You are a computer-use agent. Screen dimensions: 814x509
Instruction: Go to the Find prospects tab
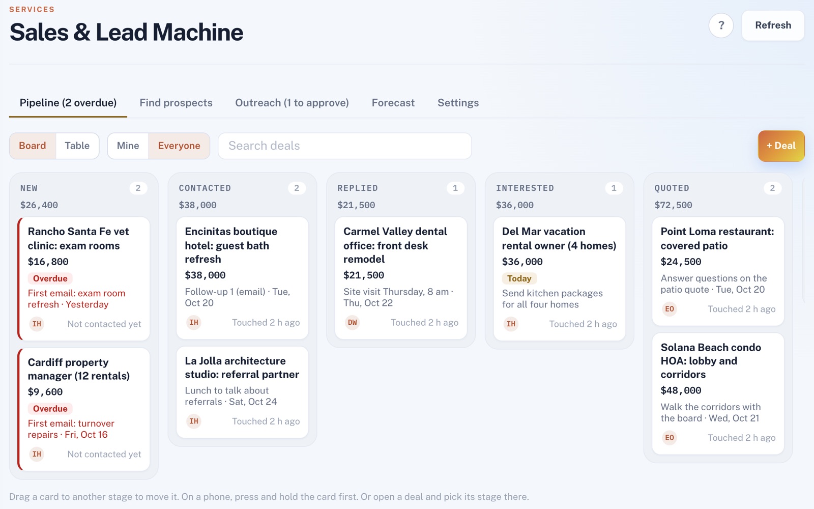[176, 103]
